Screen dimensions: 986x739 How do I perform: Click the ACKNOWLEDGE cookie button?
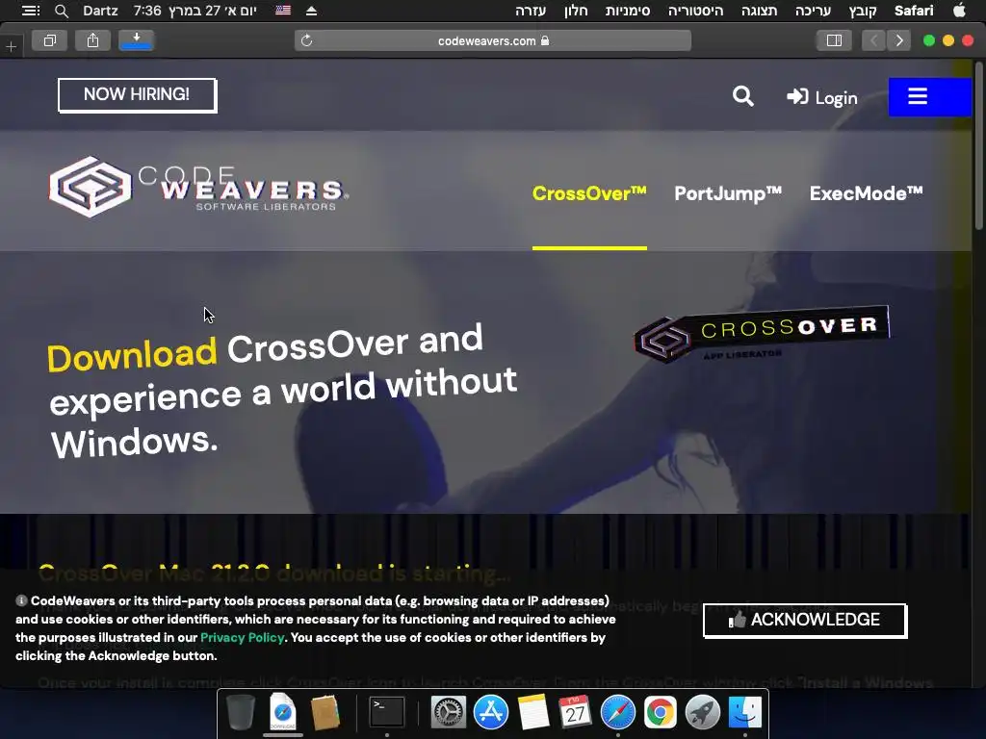pyautogui.click(x=805, y=621)
